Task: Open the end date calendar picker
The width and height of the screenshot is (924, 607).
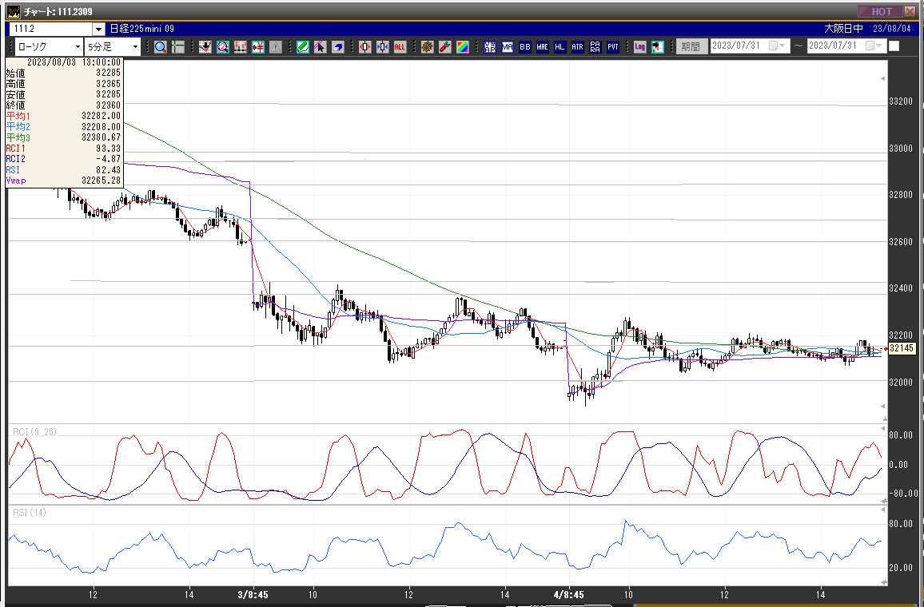Action: tap(874, 46)
